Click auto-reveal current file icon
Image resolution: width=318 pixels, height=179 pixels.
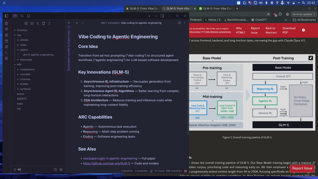43,23
